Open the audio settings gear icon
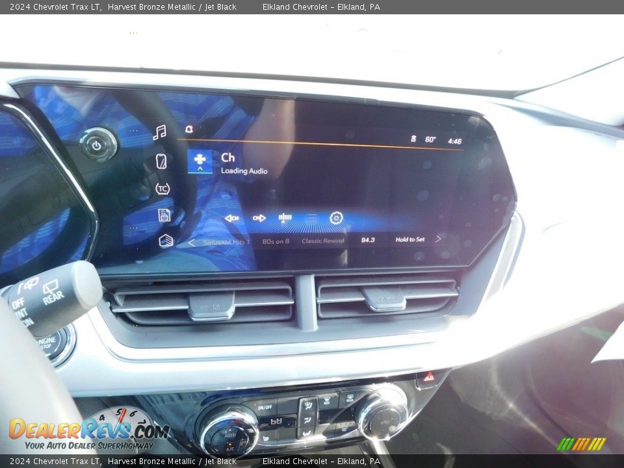Viewport: 624px width, 468px height. (x=336, y=218)
